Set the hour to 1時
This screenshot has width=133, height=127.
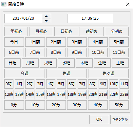click(19, 84)
